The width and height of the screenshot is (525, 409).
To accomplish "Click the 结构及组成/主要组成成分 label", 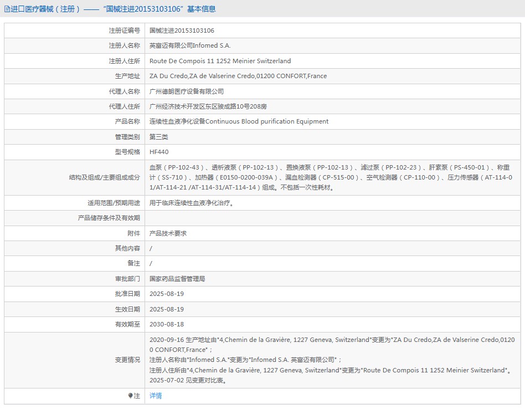I will [105, 177].
